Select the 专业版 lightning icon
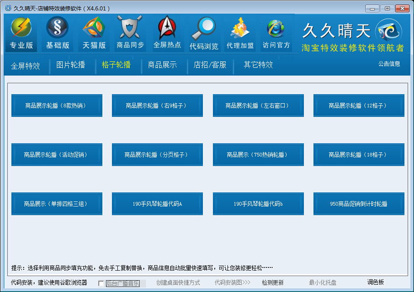The image size is (414, 292). 21,28
